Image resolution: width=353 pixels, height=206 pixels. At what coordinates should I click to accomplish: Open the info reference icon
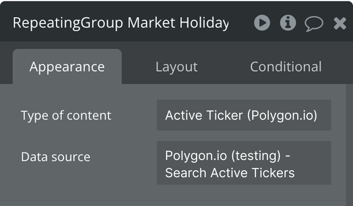288,23
